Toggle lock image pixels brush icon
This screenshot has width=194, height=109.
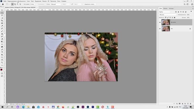tap(168, 18)
